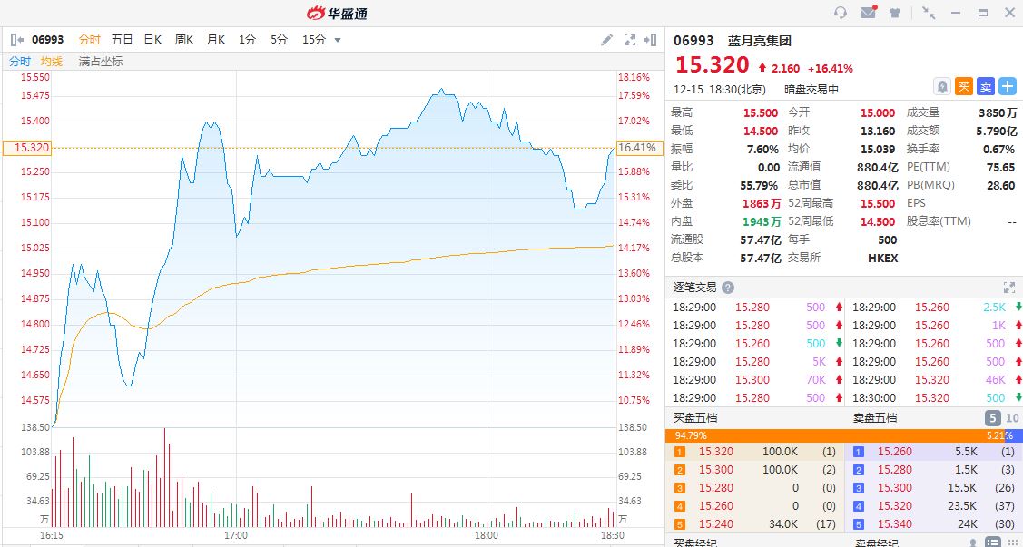Screen dimensions: 1023x547
Task: Click the price alert bell icon
Action: tap(942, 86)
